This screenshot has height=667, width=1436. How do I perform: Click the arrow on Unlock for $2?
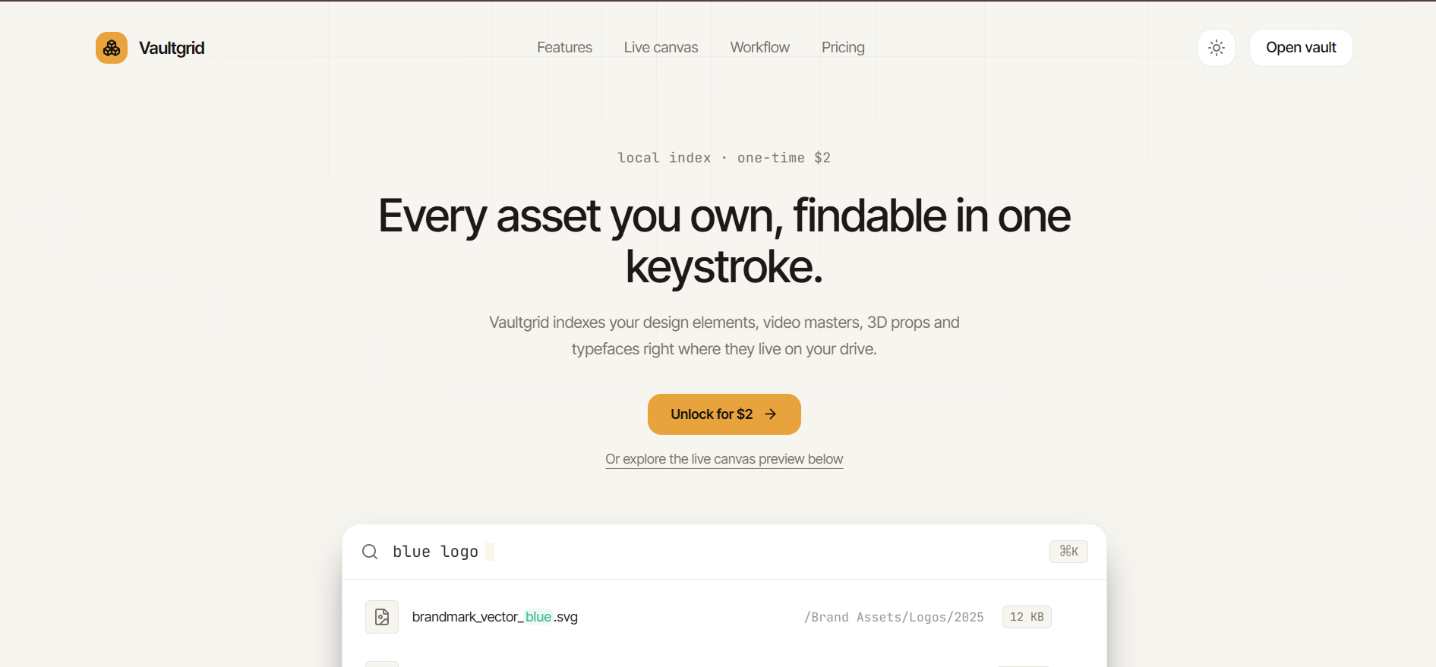(x=771, y=414)
